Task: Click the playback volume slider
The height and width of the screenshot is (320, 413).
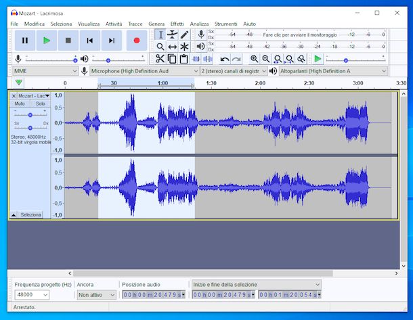Action: click(118, 60)
